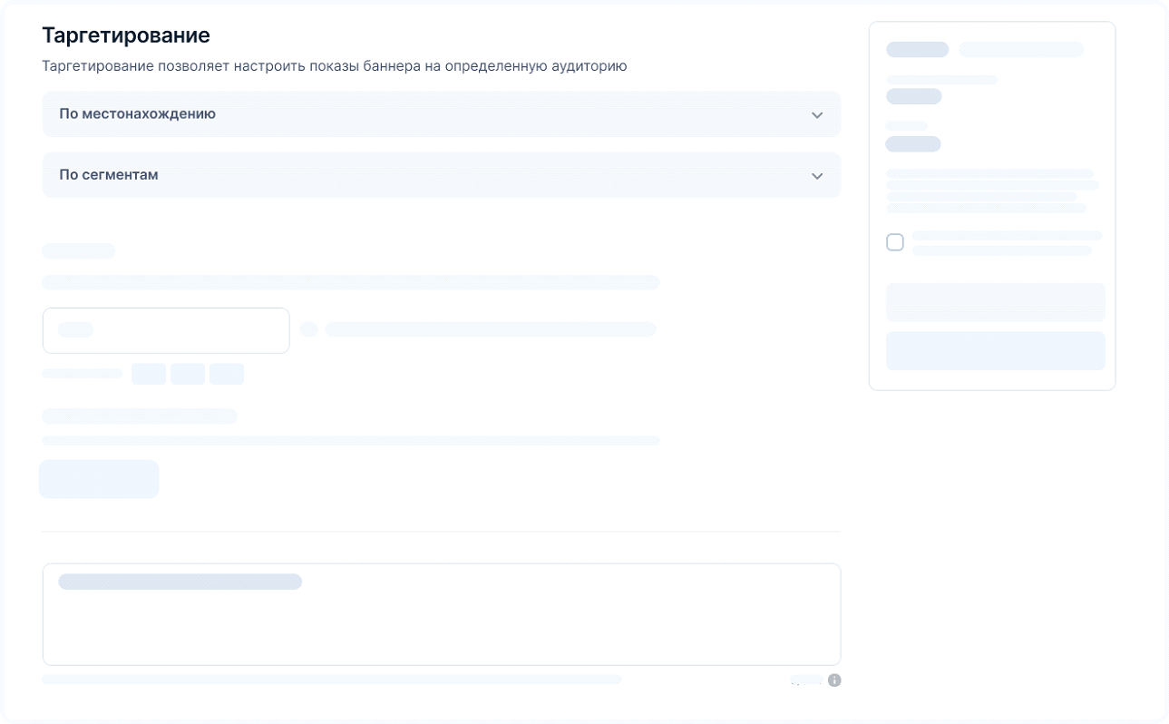Select the first placeholder chip below the input

149,374
